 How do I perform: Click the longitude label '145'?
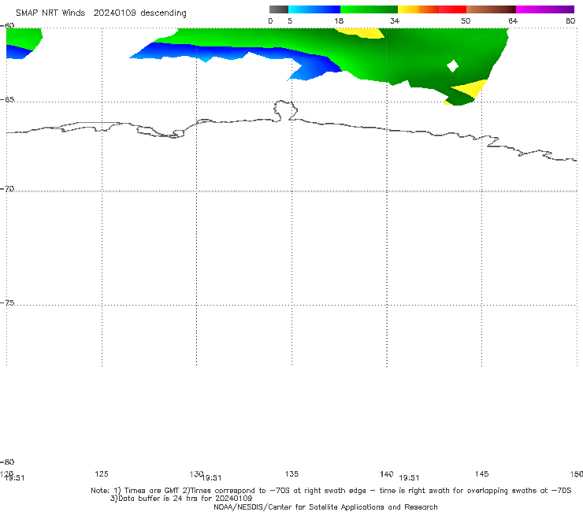point(482,473)
